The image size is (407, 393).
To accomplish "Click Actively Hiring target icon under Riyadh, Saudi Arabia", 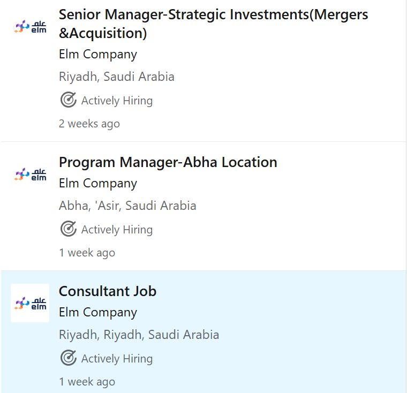I will pos(68,100).
